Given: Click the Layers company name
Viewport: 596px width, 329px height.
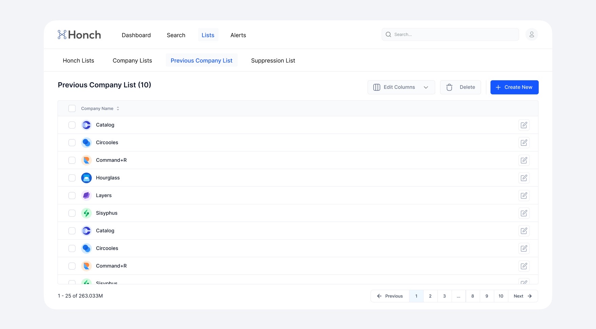Looking at the screenshot, I should pos(104,195).
